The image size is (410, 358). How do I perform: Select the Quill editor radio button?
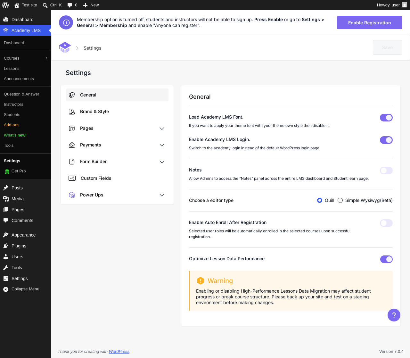(320, 200)
